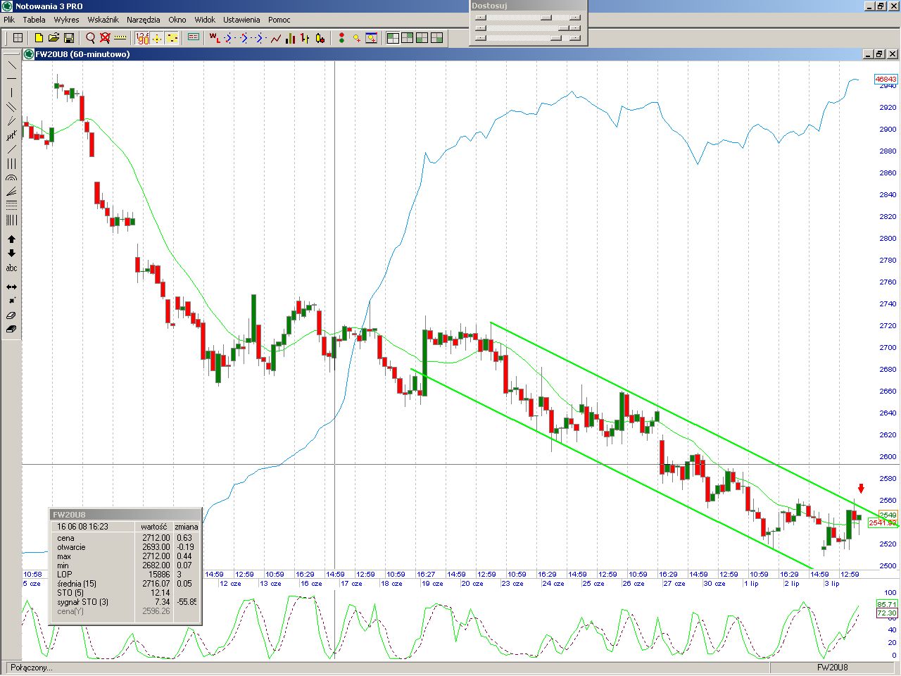The width and height of the screenshot is (901, 676).
Task: Click the top slider thumb in Dostosuj panel
Action: (546, 18)
